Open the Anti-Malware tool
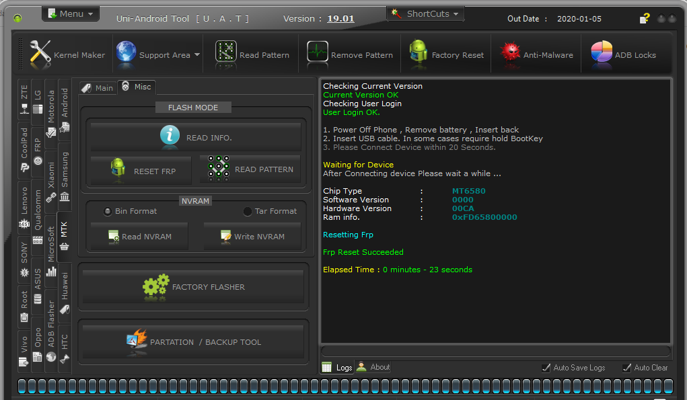687x400 pixels. click(536, 54)
